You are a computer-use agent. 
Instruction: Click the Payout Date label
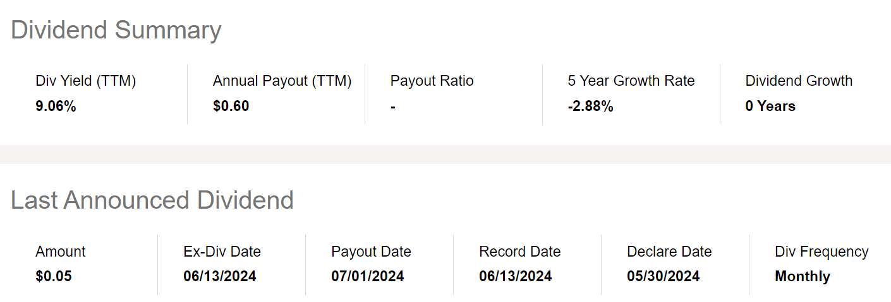point(371,252)
